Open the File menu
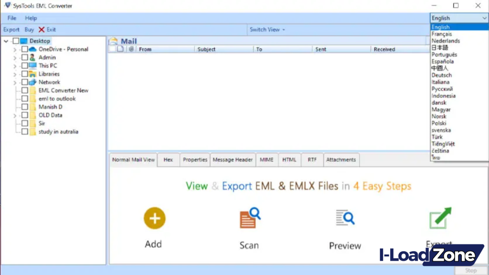This screenshot has width=489, height=275. click(x=12, y=18)
